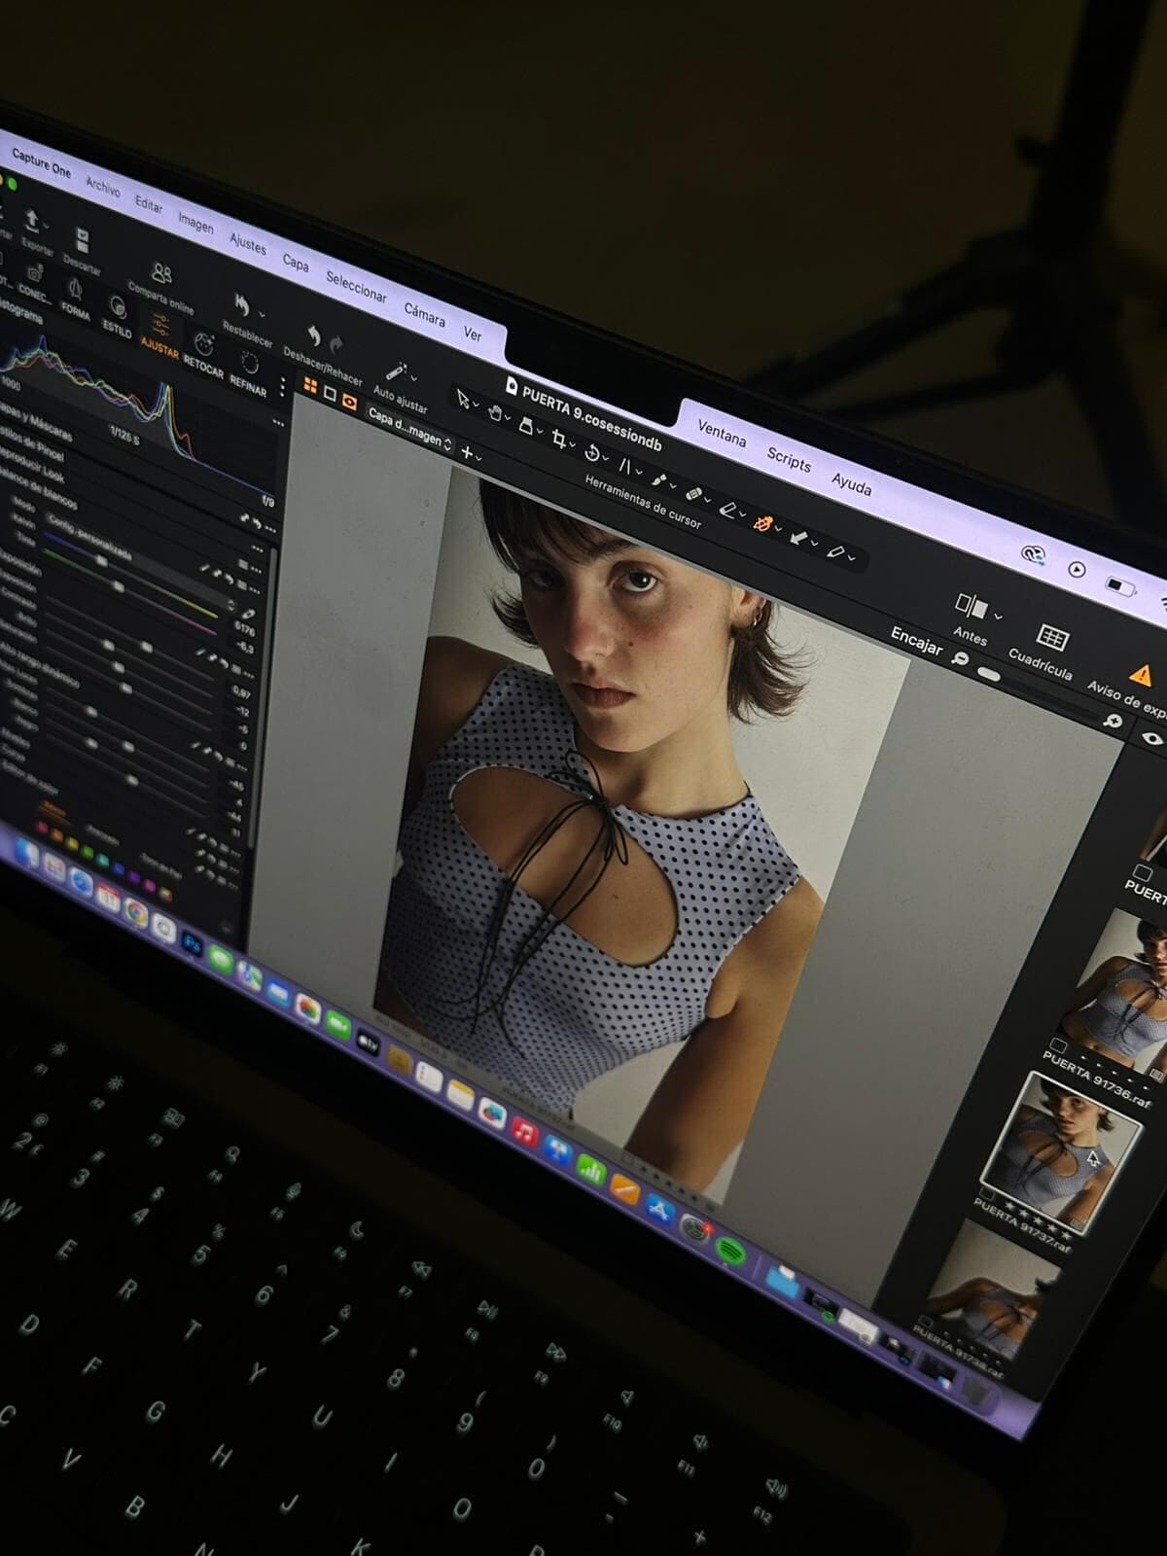Select the color picker pencil tool
The image size is (1167, 1556).
[x=834, y=552]
